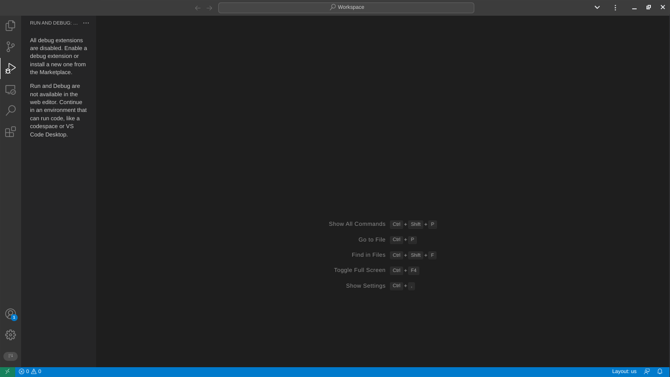Open the Extensions view

[10, 132]
